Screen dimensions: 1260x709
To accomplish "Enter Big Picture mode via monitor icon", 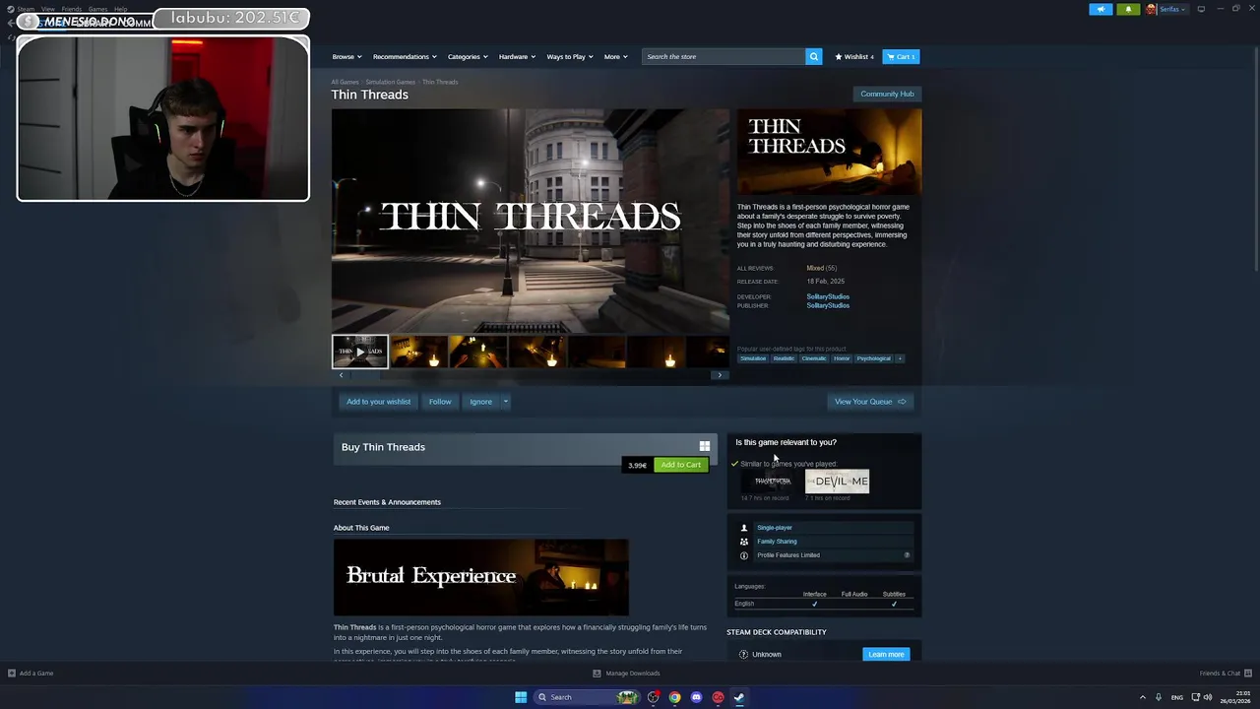I will (1201, 9).
